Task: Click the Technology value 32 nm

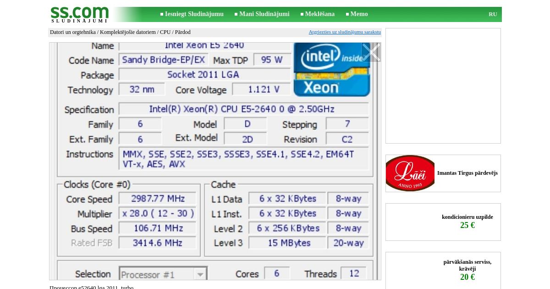Action: (142, 89)
